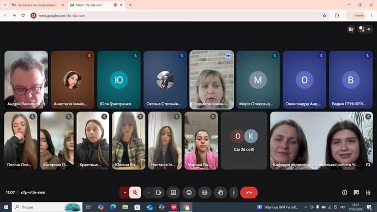Raise your hand
377x212 pixels.
coord(220,192)
